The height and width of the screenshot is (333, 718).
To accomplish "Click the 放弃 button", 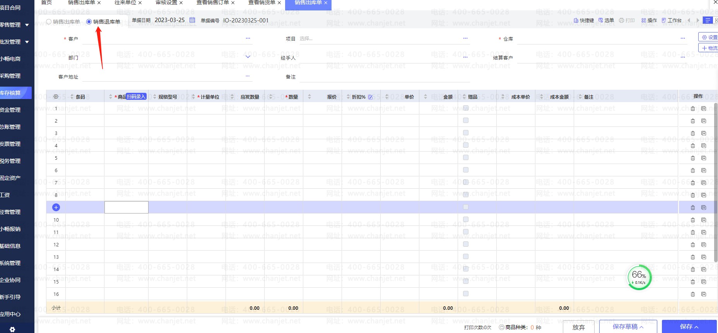I will (x=578, y=327).
